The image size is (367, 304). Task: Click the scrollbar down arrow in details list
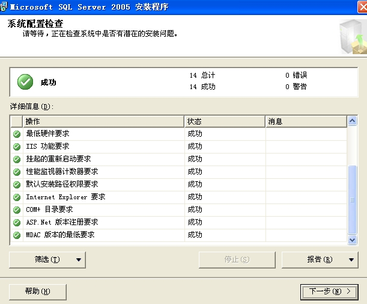(353, 240)
